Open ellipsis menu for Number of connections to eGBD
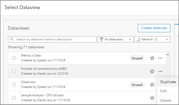This screenshot has height=105, width=179. 160,71
